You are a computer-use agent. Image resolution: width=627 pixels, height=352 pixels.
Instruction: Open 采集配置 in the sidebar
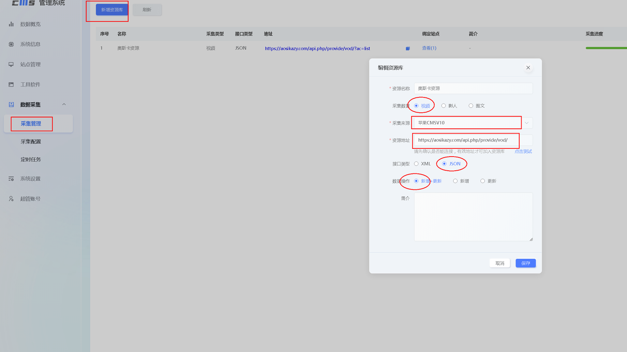pyautogui.click(x=31, y=142)
